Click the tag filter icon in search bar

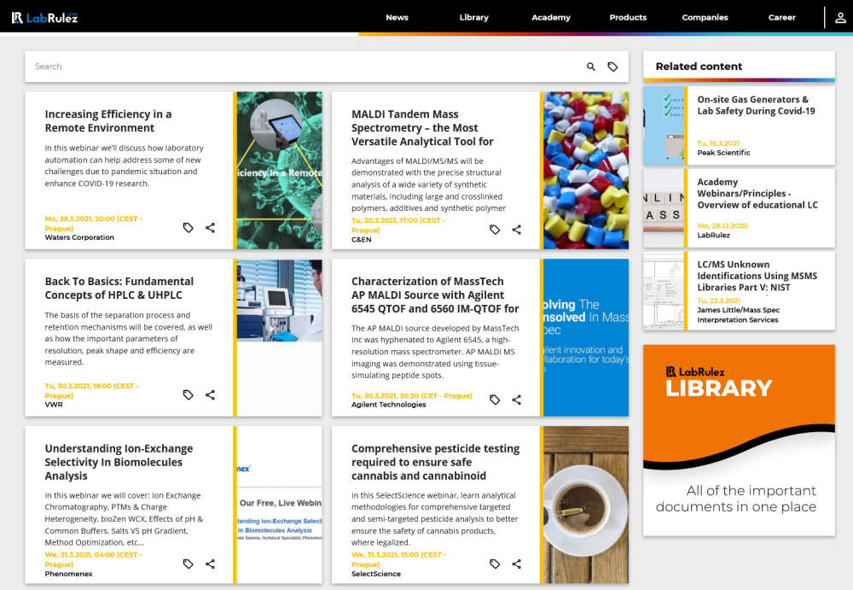(612, 67)
